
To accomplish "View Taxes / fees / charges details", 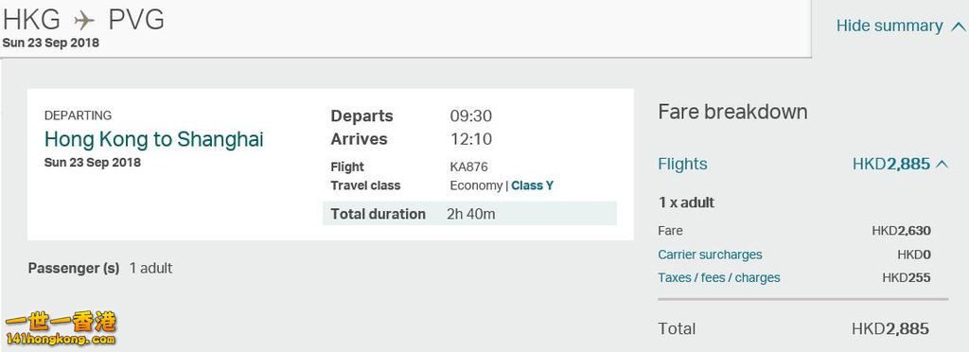I will pos(719,278).
